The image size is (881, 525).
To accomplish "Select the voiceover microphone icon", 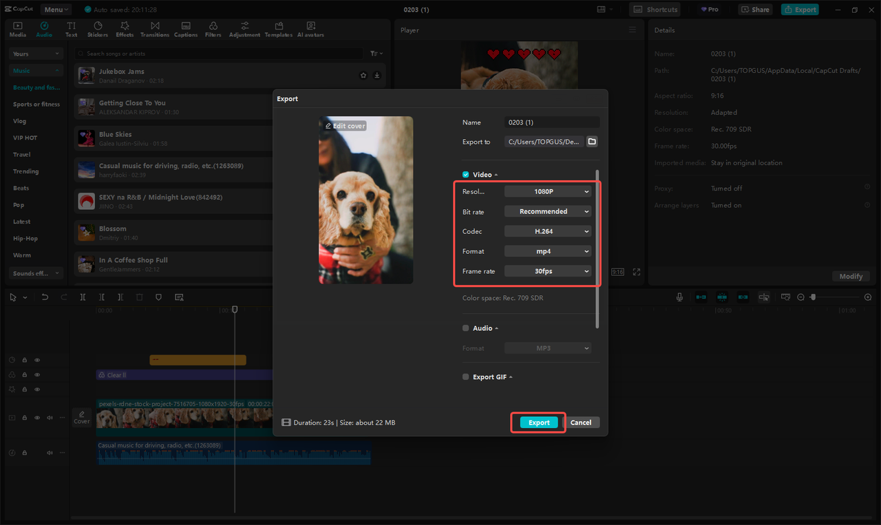I will pyautogui.click(x=679, y=297).
